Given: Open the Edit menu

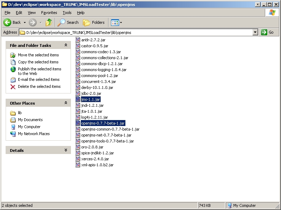Looking at the screenshot, I should tap(19, 13).
